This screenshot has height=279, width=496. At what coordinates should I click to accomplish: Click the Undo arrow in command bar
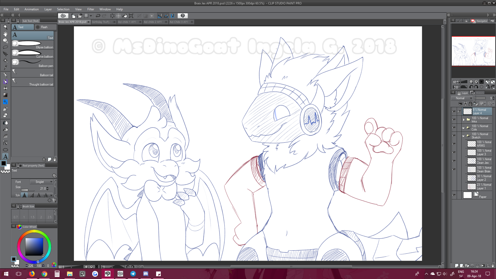tap(98, 16)
